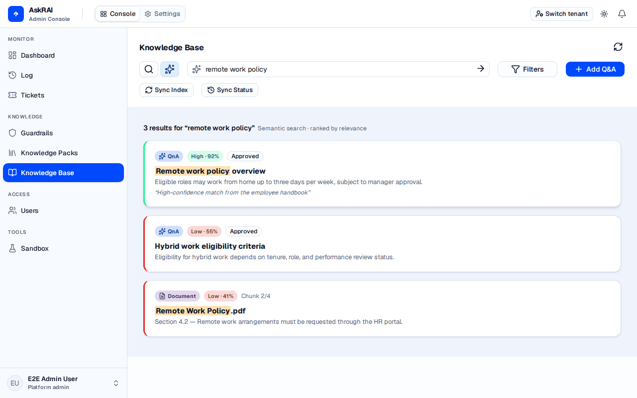Click the Add Q&A button
Viewport: 637px width, 398px height.
595,69
